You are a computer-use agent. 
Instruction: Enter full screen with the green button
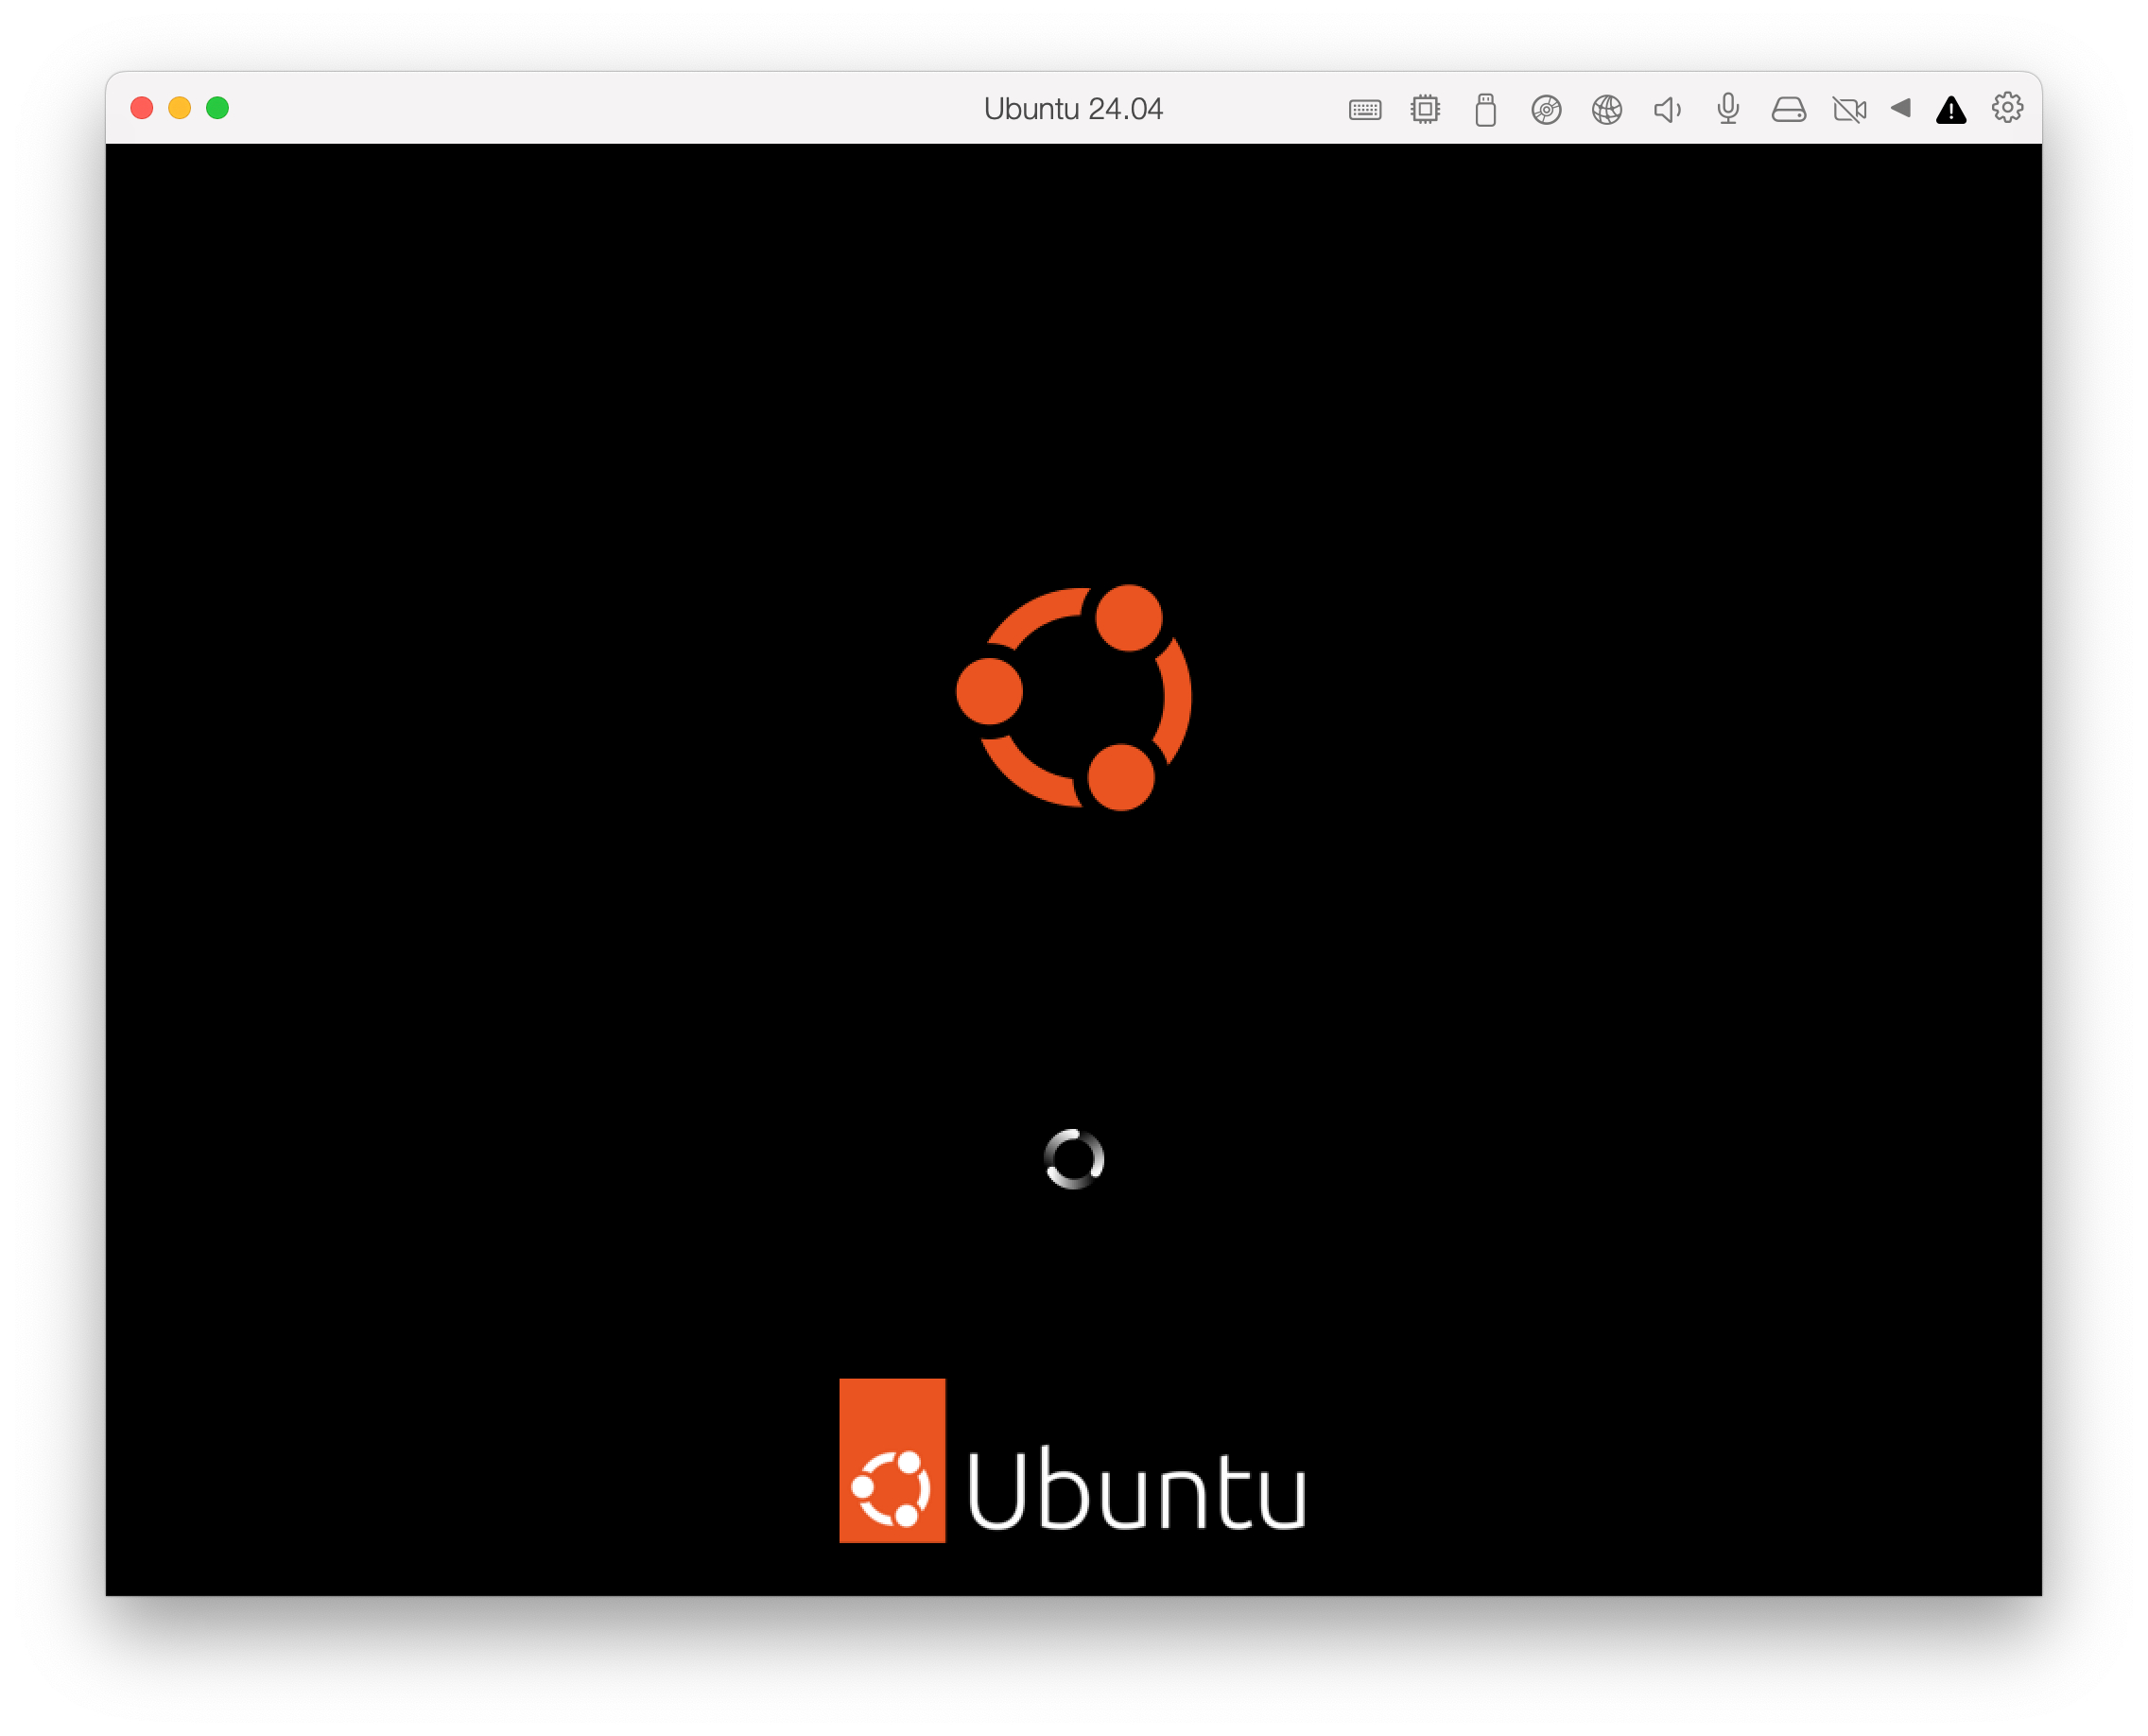click(217, 108)
